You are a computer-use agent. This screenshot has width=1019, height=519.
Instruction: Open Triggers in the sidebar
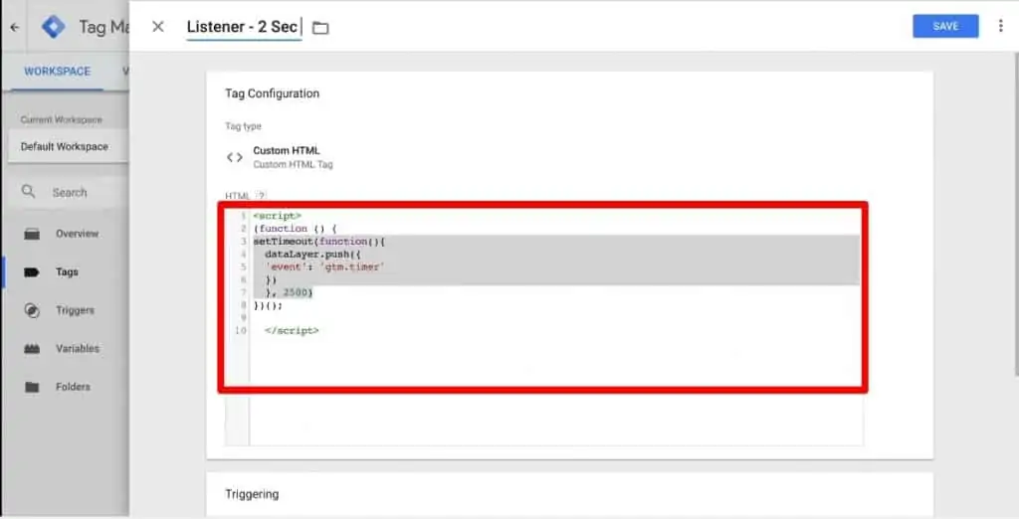75,310
